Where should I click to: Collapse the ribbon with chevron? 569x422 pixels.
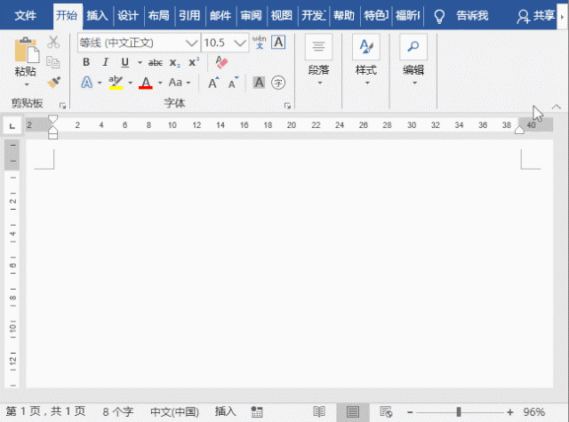pos(556,107)
